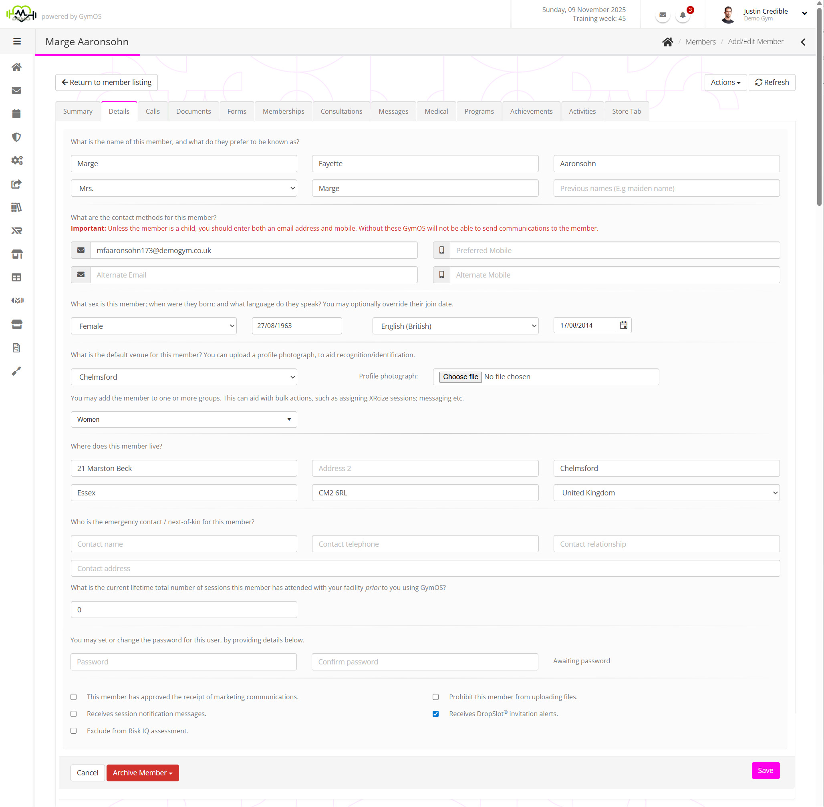Open the envelope messages icon in header

tap(663, 15)
